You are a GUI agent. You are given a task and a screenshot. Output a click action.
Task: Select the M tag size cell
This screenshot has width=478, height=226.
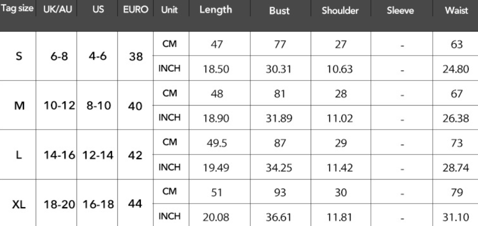click(19, 107)
